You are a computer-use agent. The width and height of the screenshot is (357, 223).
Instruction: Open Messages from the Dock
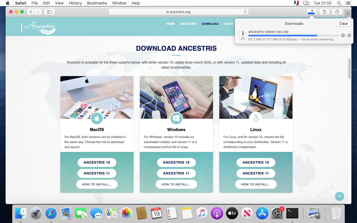96,214
